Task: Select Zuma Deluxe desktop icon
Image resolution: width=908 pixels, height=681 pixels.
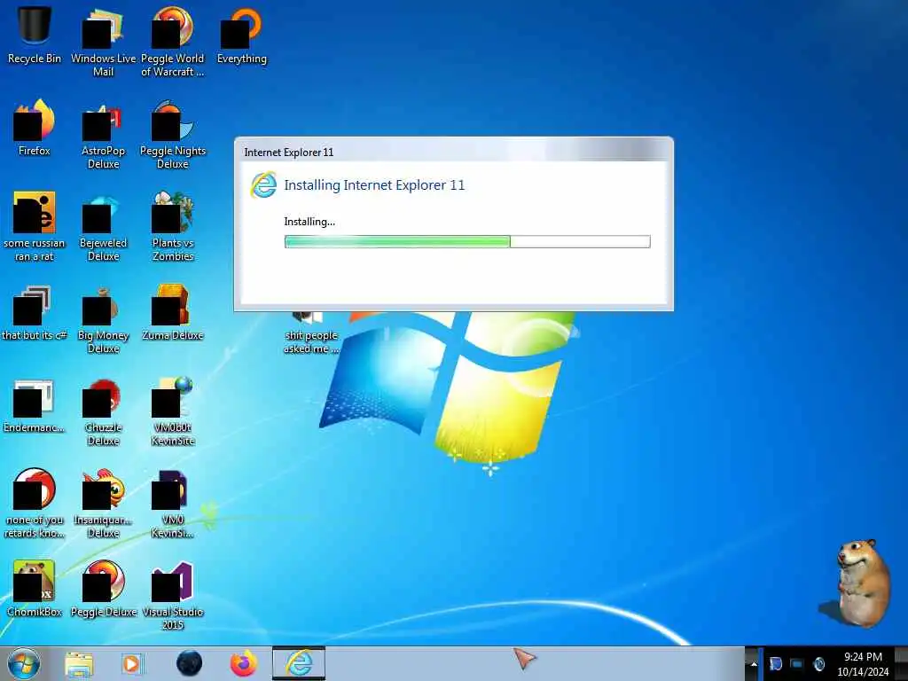Action: pyautogui.click(x=173, y=312)
